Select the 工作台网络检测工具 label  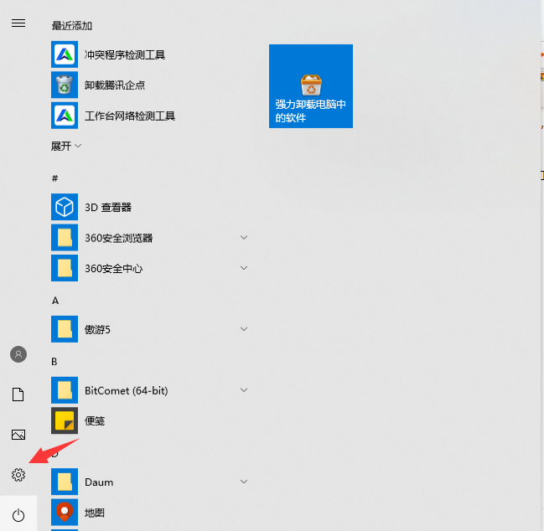pos(130,116)
